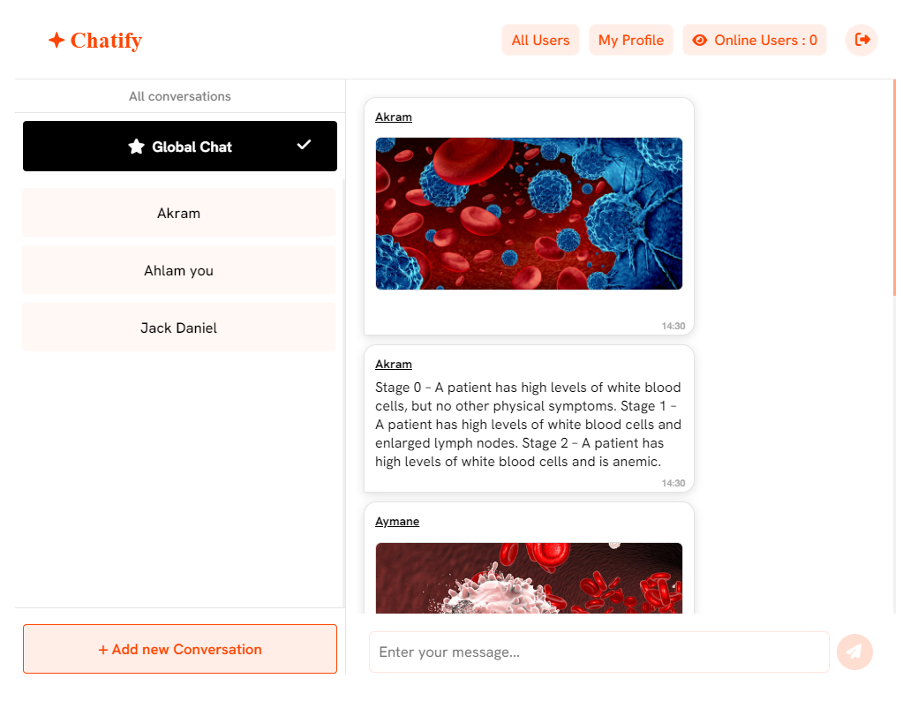The width and height of the screenshot is (903, 701).
Task: Open the All Users page
Action: coord(540,40)
